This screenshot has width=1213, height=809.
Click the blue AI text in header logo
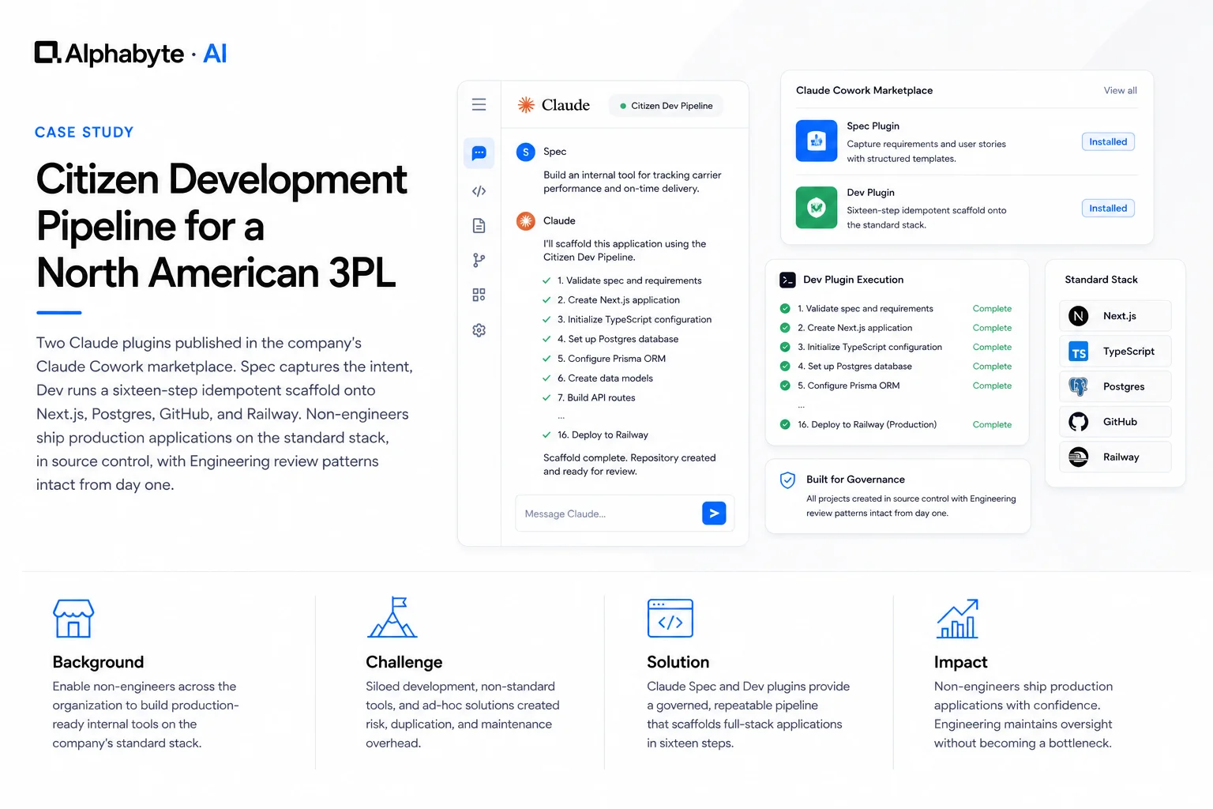coord(215,53)
